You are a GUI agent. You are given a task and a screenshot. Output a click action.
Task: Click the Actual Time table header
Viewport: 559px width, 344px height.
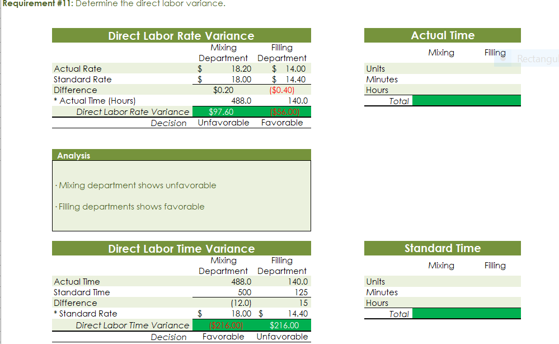(443, 35)
